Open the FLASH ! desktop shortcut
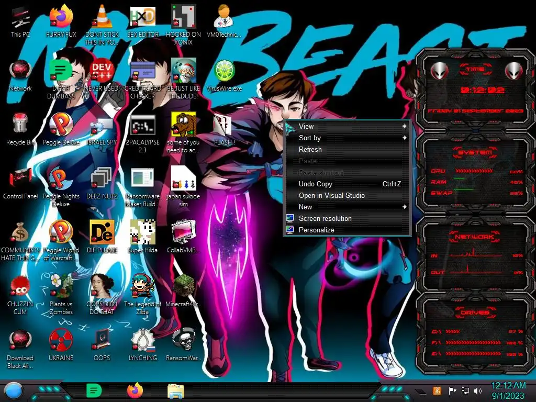The image size is (536, 402). (224, 129)
